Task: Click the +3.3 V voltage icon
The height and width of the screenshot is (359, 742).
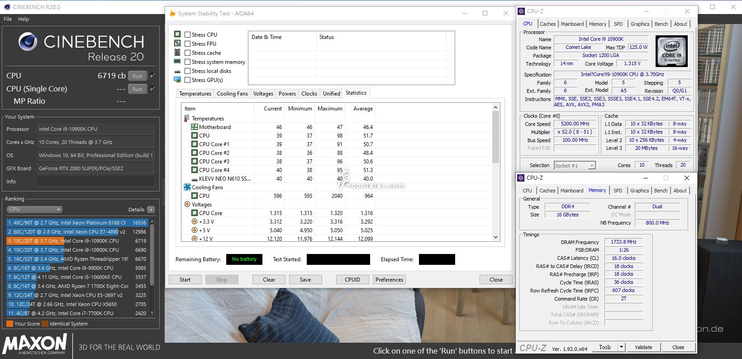Action: coord(194,221)
